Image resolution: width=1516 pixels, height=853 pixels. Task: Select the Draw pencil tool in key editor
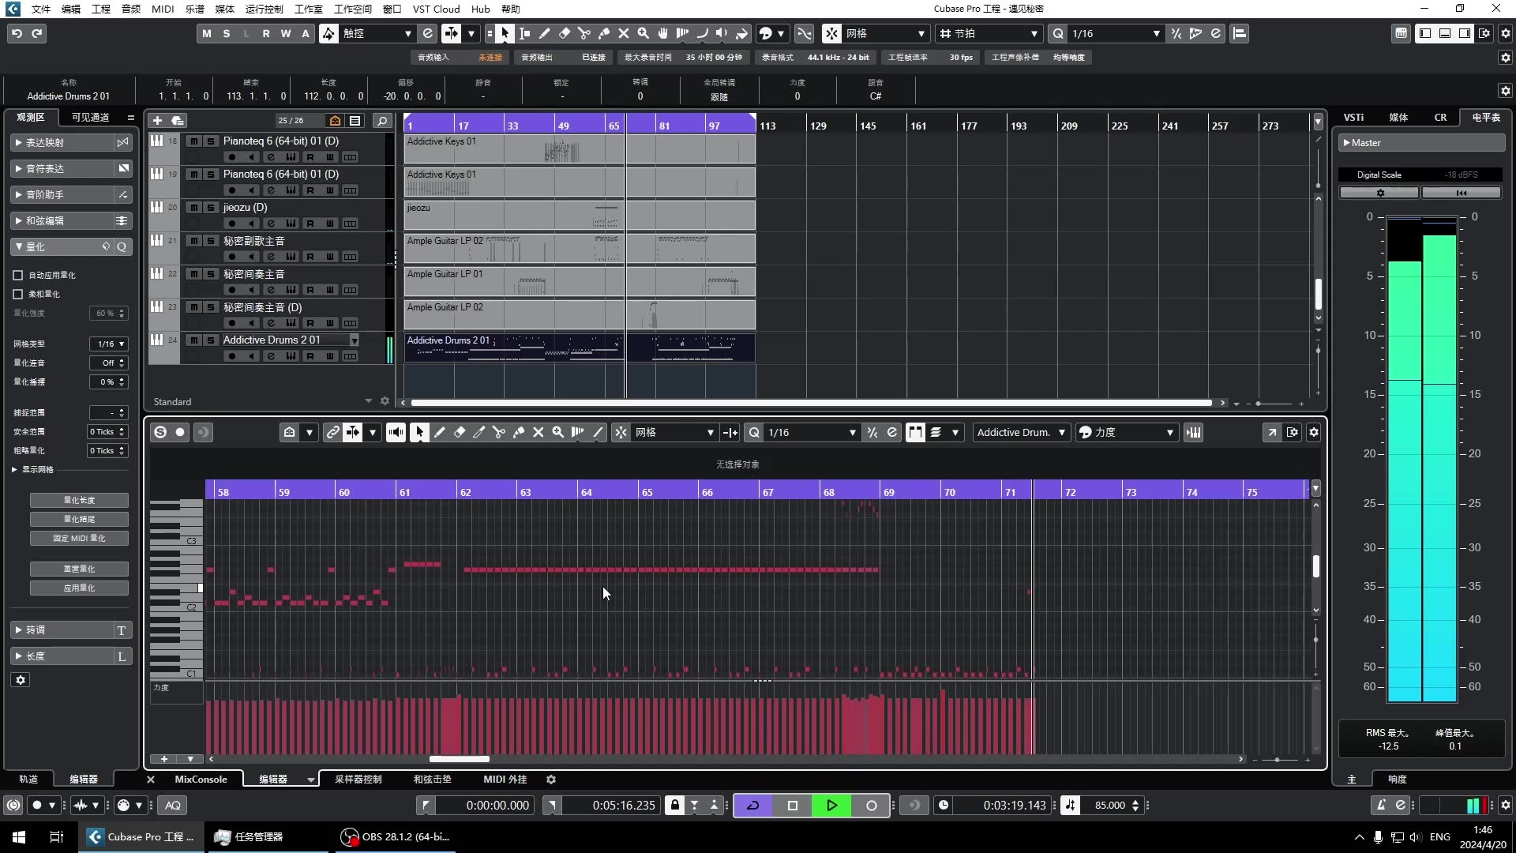click(x=440, y=432)
